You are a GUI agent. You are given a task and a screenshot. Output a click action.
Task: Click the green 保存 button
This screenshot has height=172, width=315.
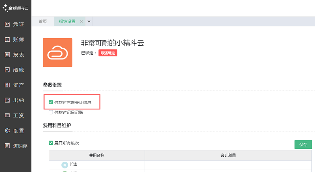[x=303, y=144]
